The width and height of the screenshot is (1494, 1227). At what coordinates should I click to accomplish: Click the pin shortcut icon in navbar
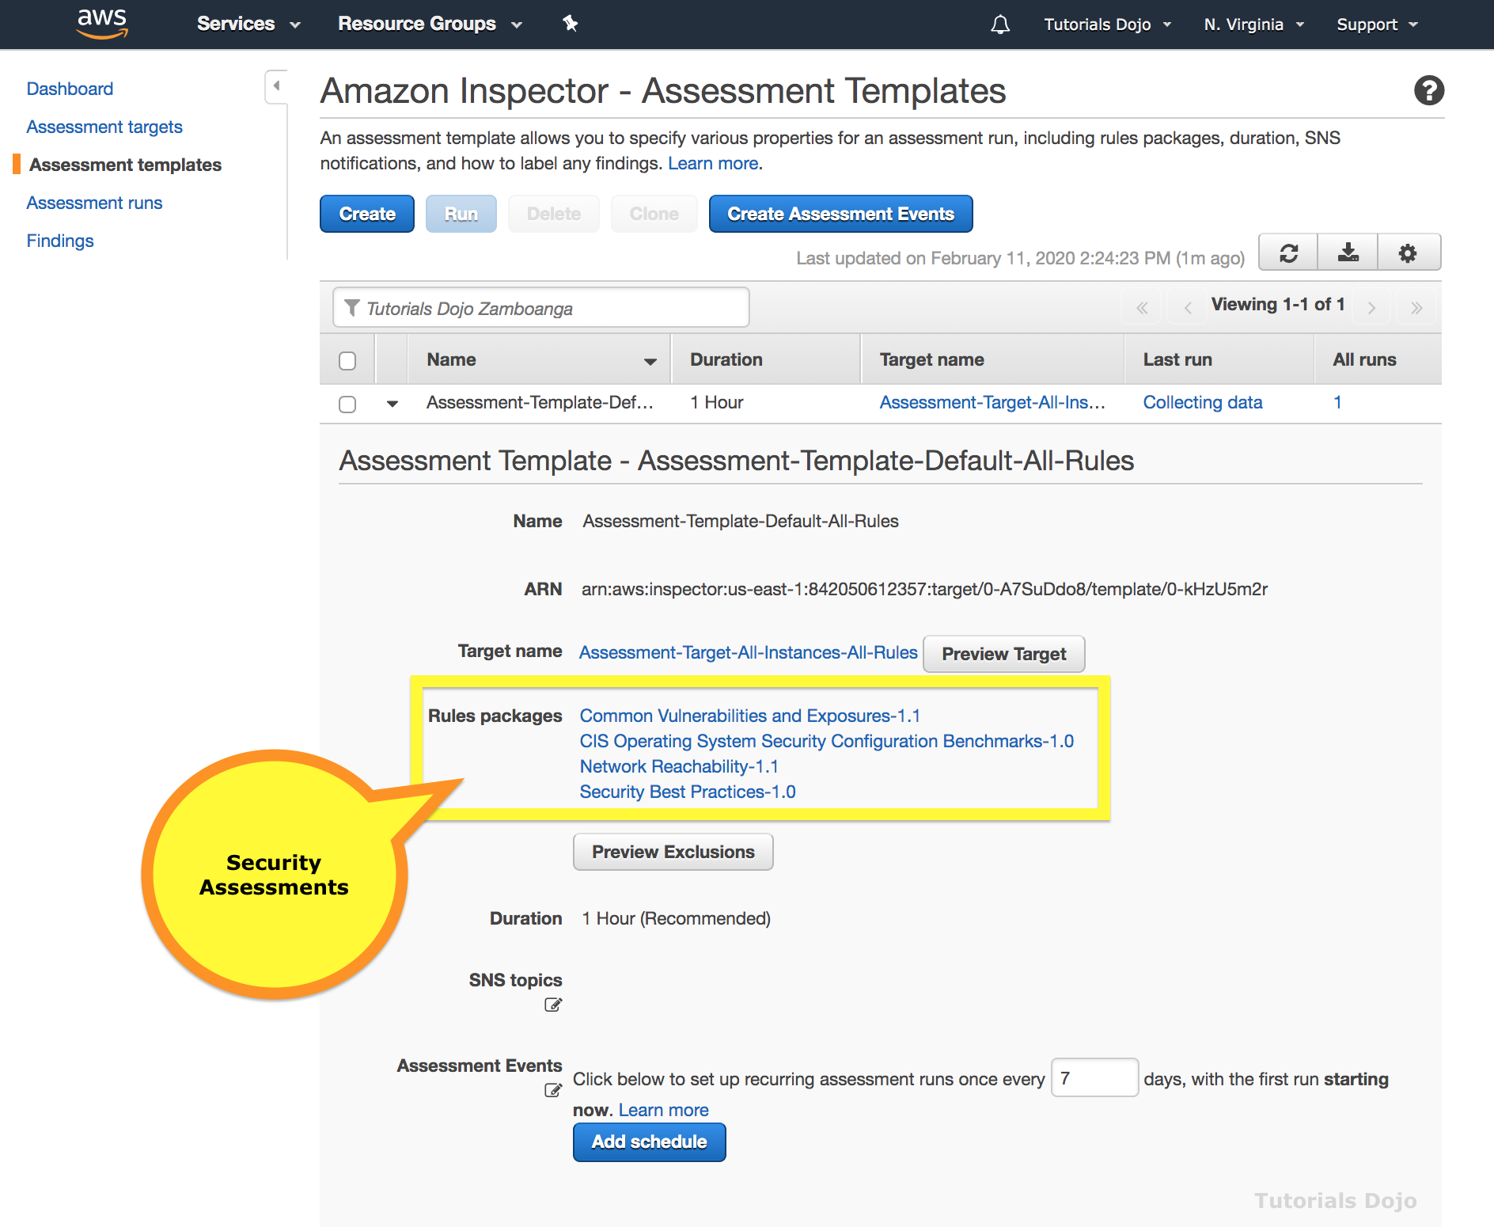coord(570,24)
